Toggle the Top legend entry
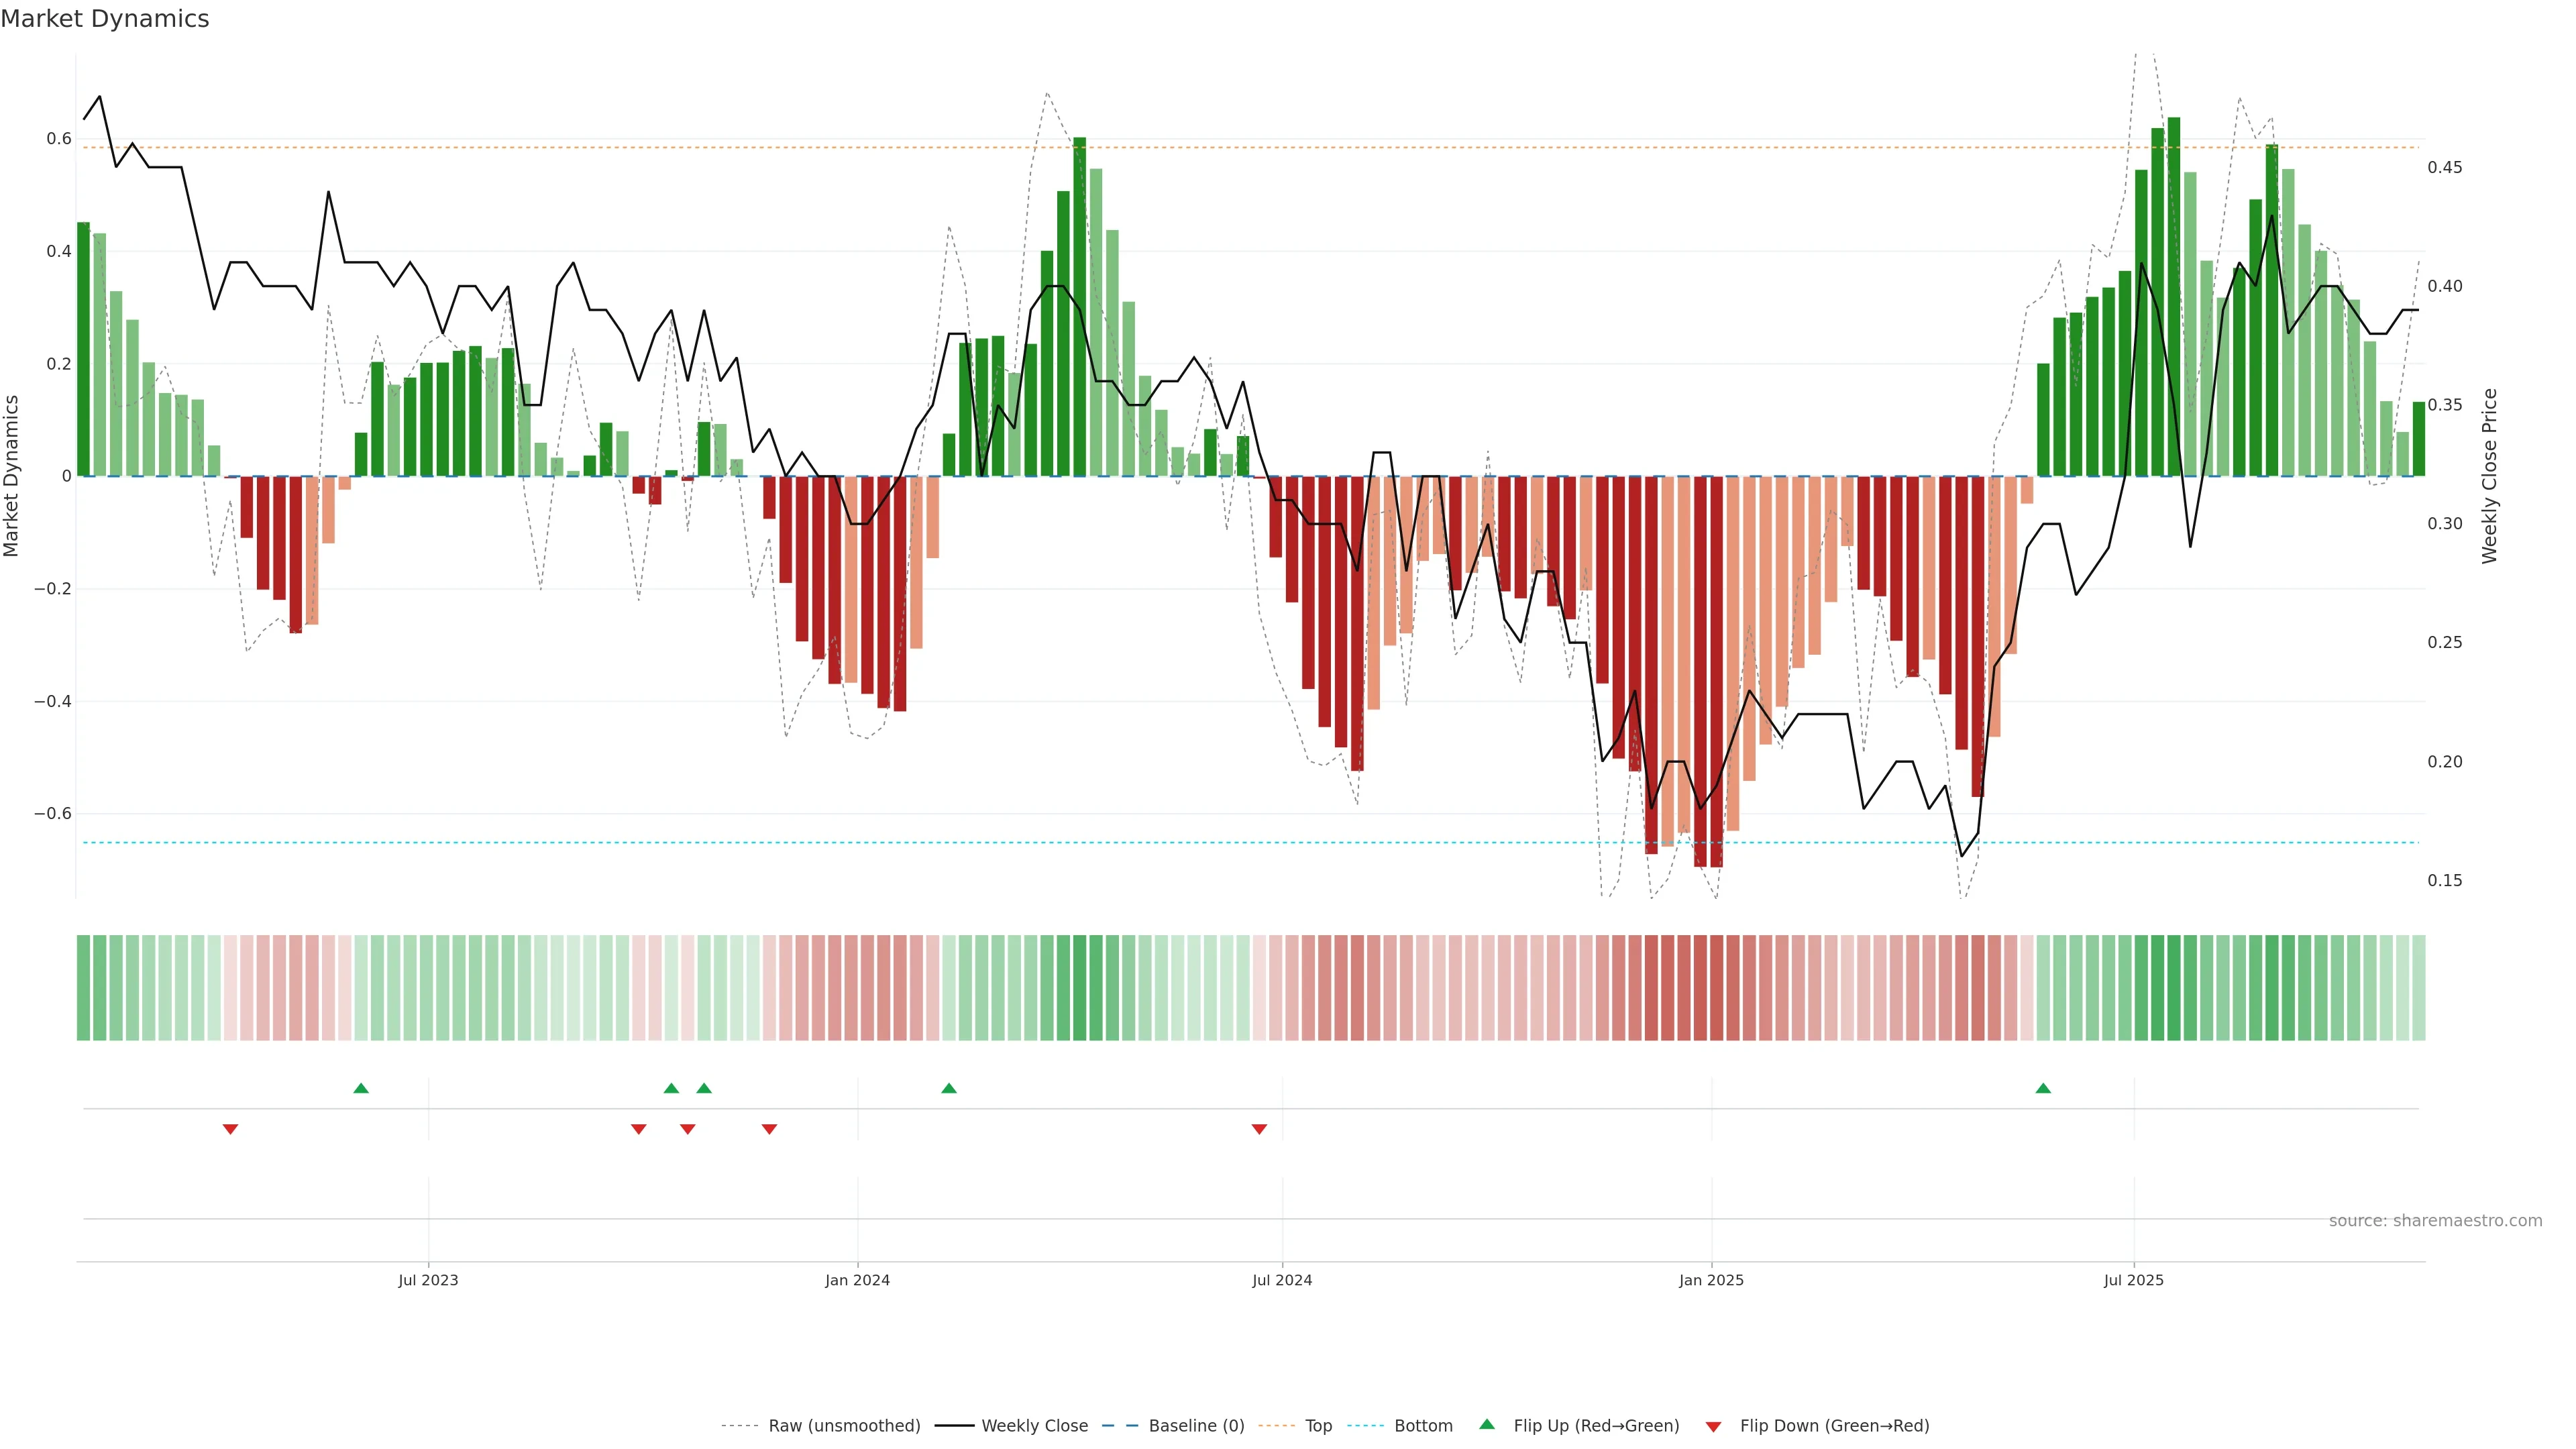Screen dimensions: 2576x1449 pos(1318,1426)
